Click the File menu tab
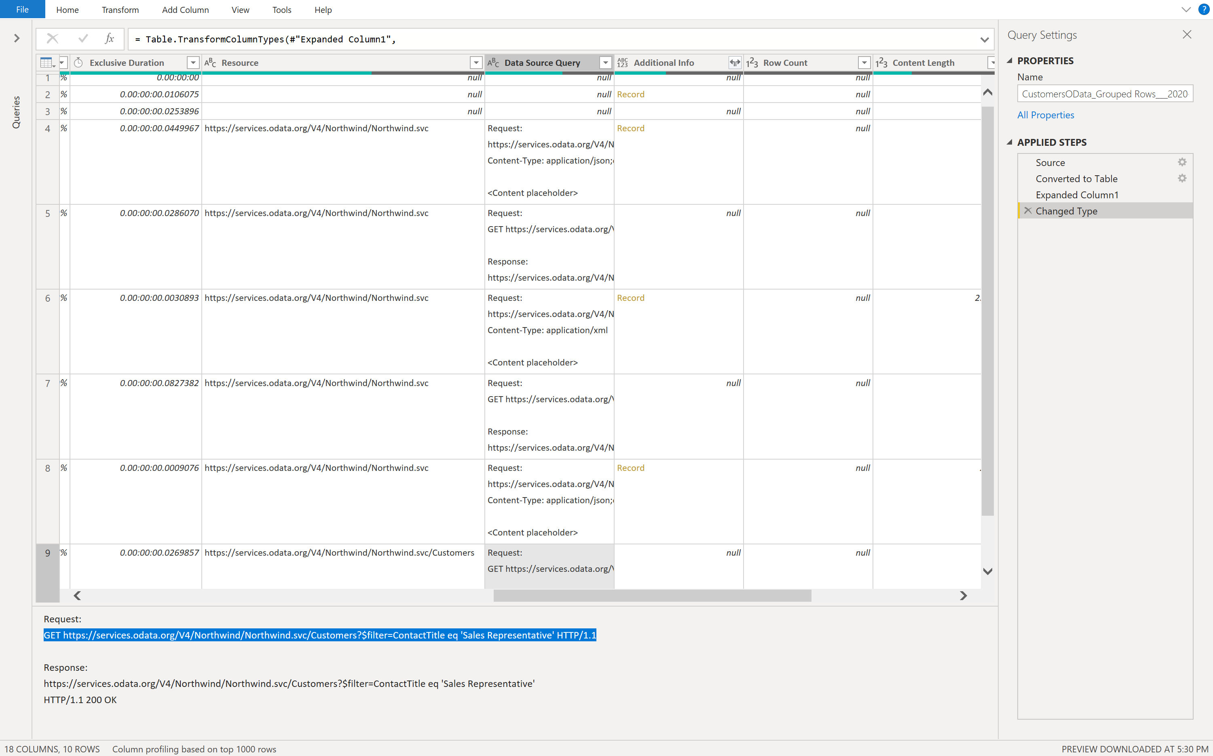Viewport: 1213px width, 756px height. [x=23, y=9]
